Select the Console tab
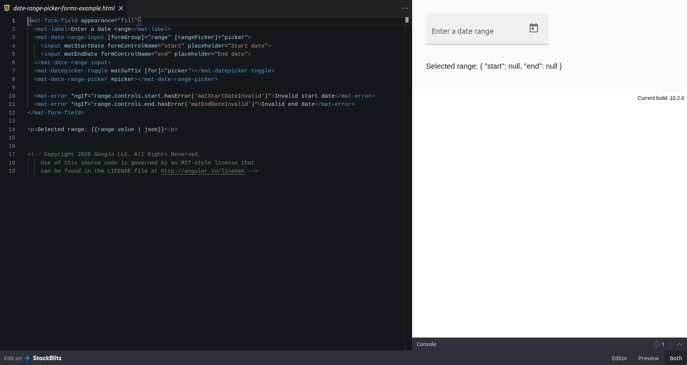 tap(426, 344)
